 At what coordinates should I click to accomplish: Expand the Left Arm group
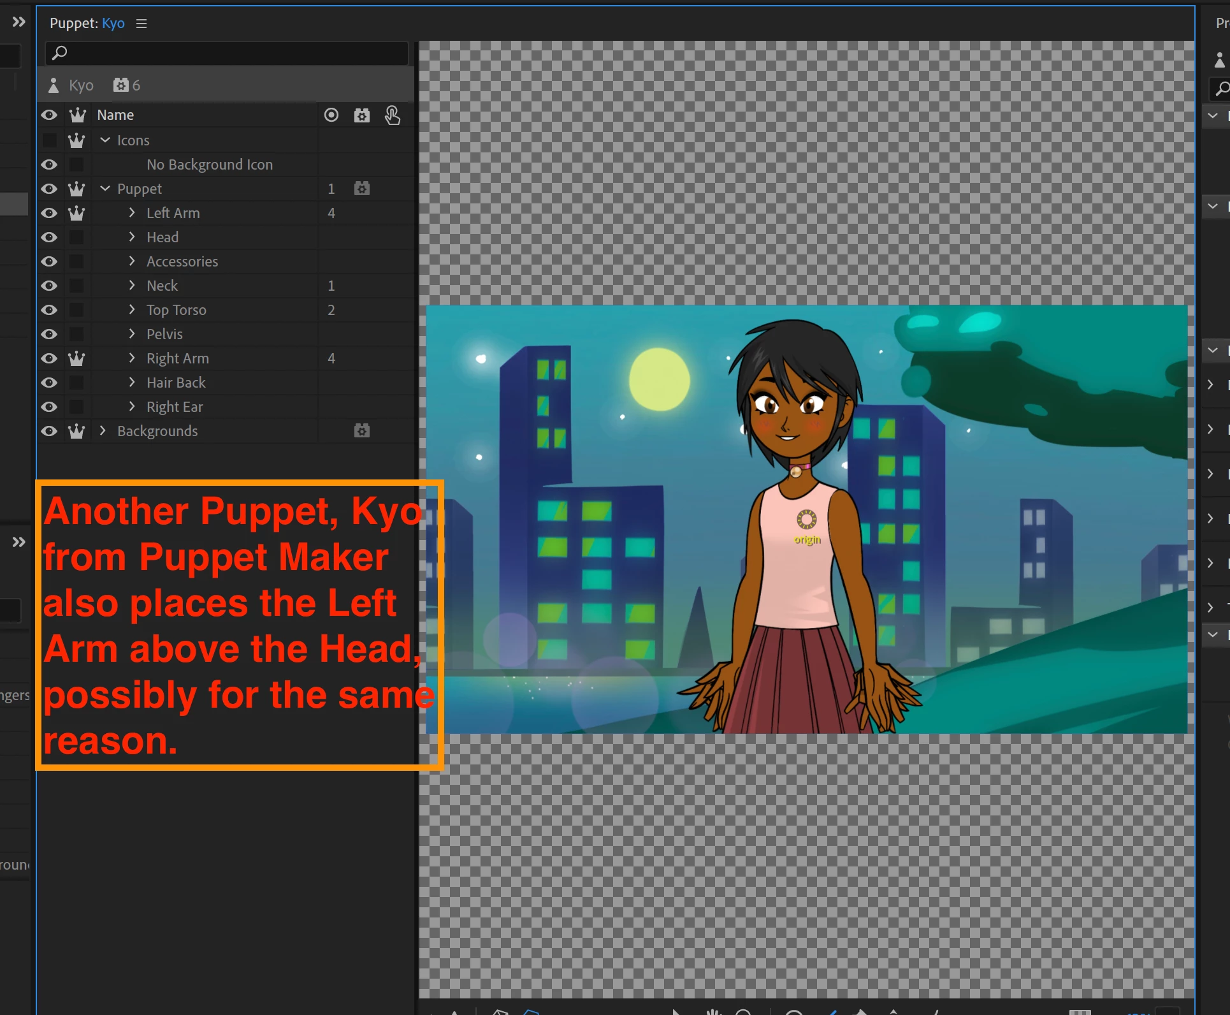[132, 213]
